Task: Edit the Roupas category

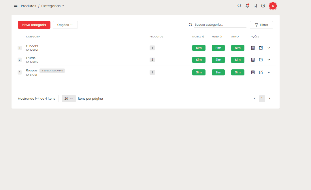Action: [x=261, y=72]
